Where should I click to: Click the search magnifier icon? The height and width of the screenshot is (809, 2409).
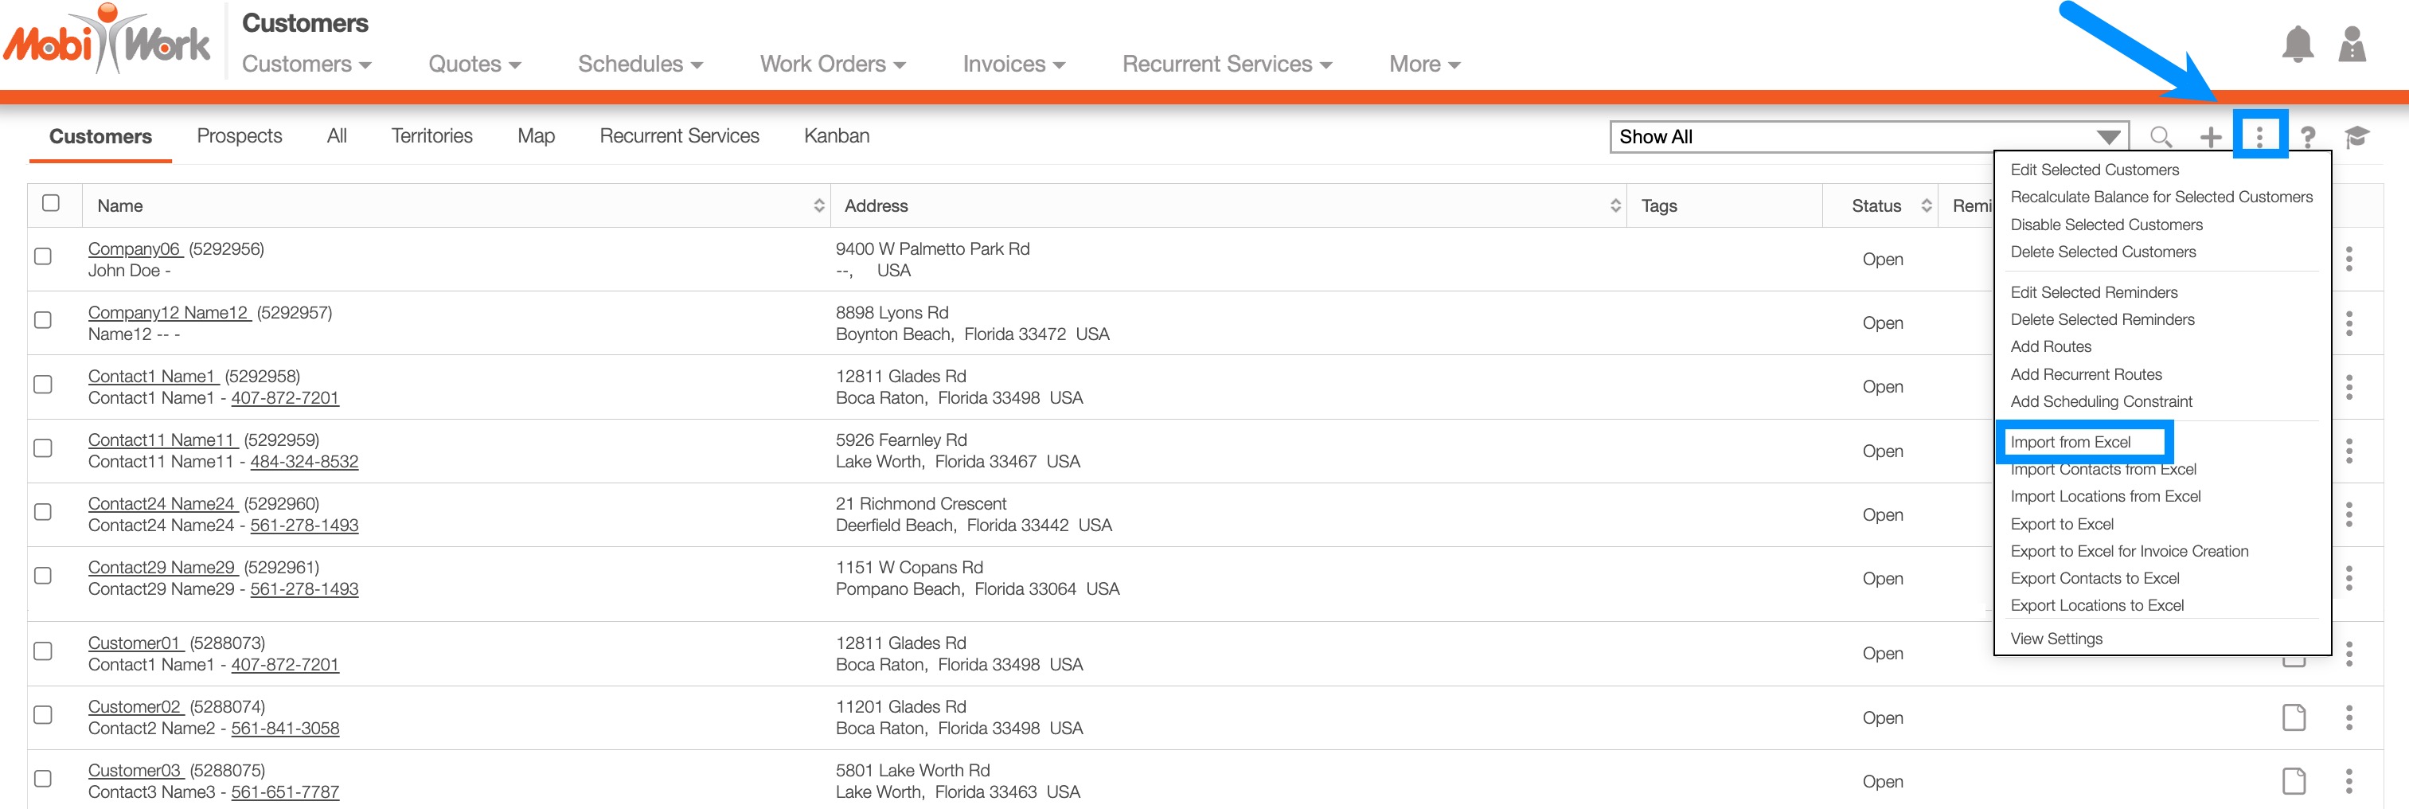[x=2161, y=136]
